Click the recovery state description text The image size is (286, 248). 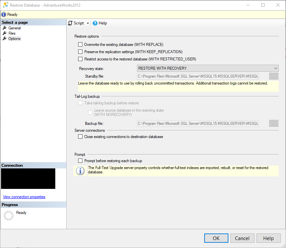pos(173,83)
